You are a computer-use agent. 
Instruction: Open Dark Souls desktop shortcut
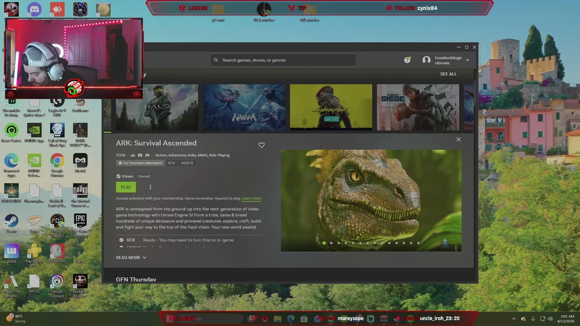[80, 135]
